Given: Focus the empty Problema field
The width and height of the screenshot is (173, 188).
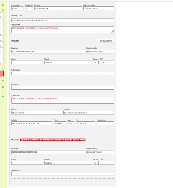Looking at the screenshot, I should (63, 88).
